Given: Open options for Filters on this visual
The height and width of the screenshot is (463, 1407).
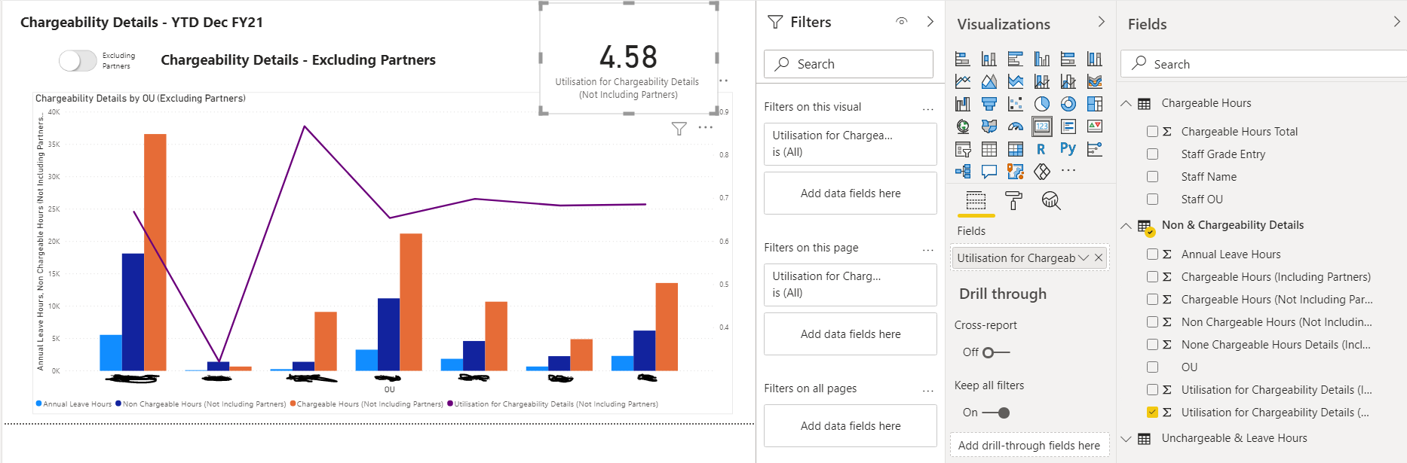Looking at the screenshot, I should (x=928, y=109).
